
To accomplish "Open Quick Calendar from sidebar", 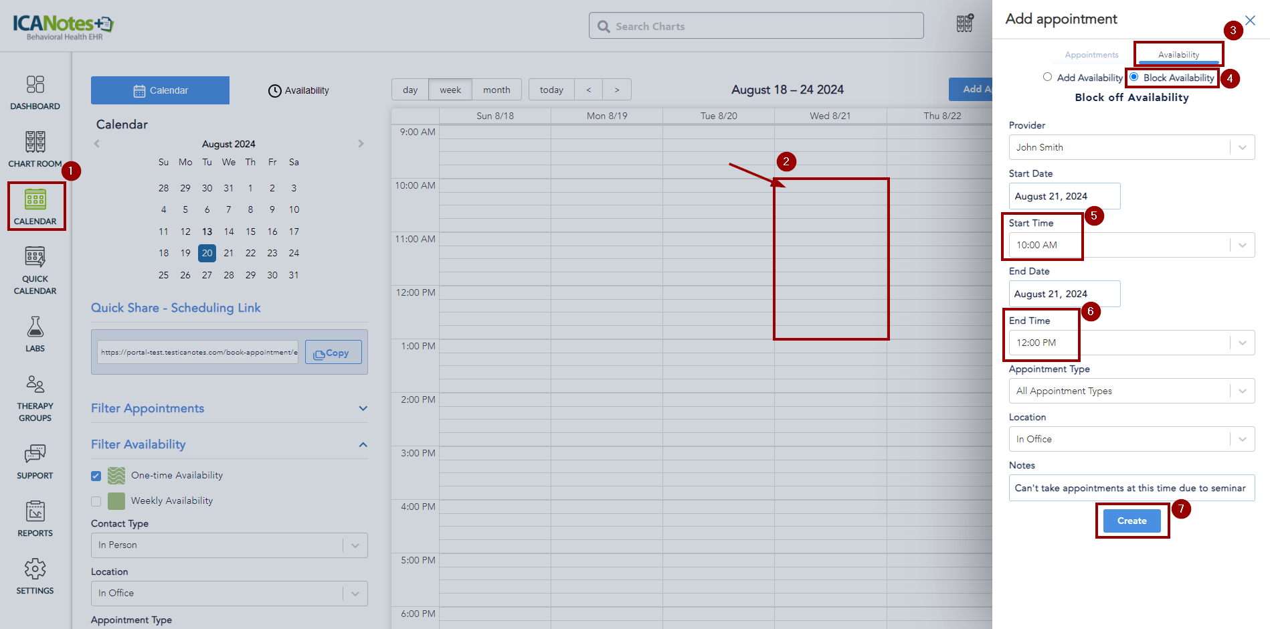I will pyautogui.click(x=35, y=270).
